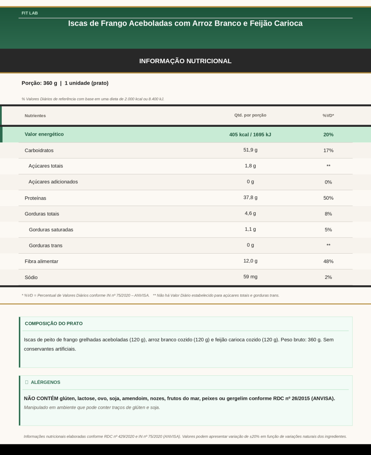Select the dish title heading
The height and width of the screenshot is (455, 371).
click(x=185, y=23)
